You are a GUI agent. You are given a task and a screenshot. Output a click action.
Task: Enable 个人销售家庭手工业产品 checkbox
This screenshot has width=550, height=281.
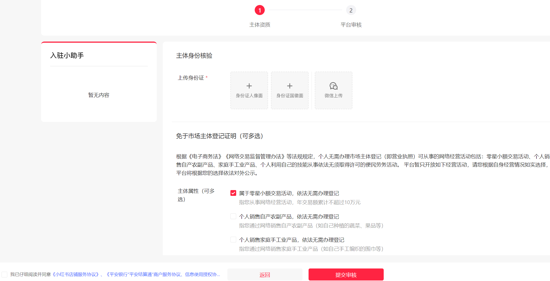tap(233, 239)
